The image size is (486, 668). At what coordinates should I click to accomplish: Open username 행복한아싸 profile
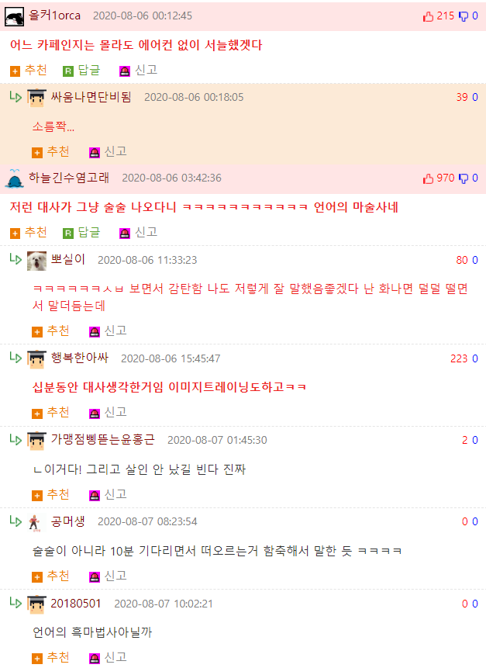tap(80, 358)
